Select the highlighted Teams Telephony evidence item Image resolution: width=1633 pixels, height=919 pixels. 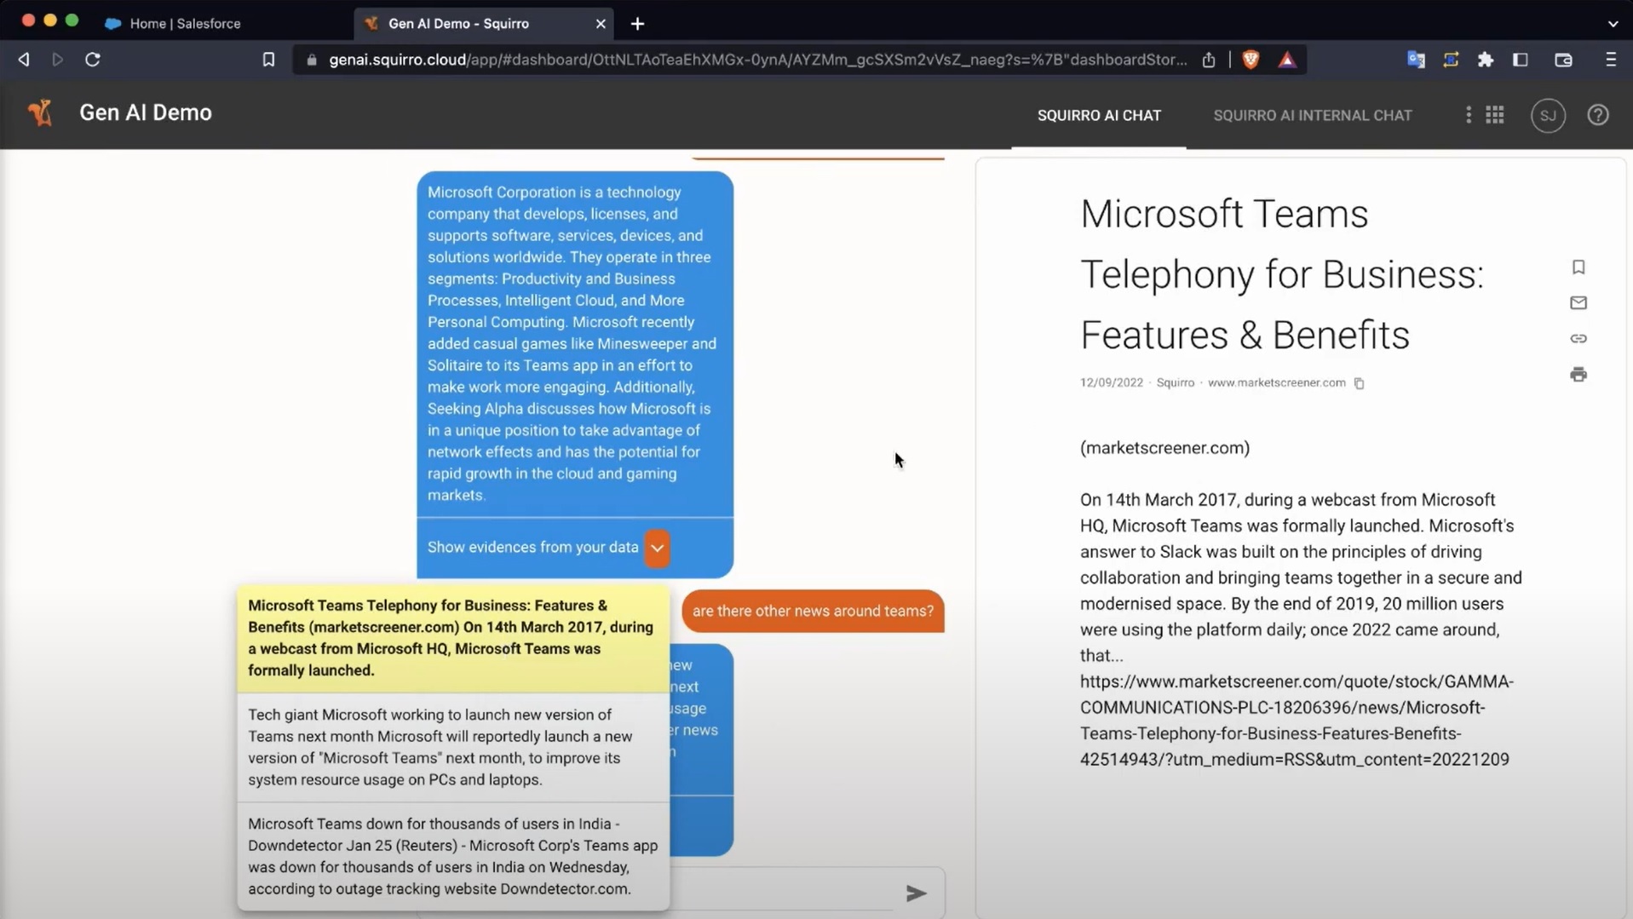[x=453, y=638]
